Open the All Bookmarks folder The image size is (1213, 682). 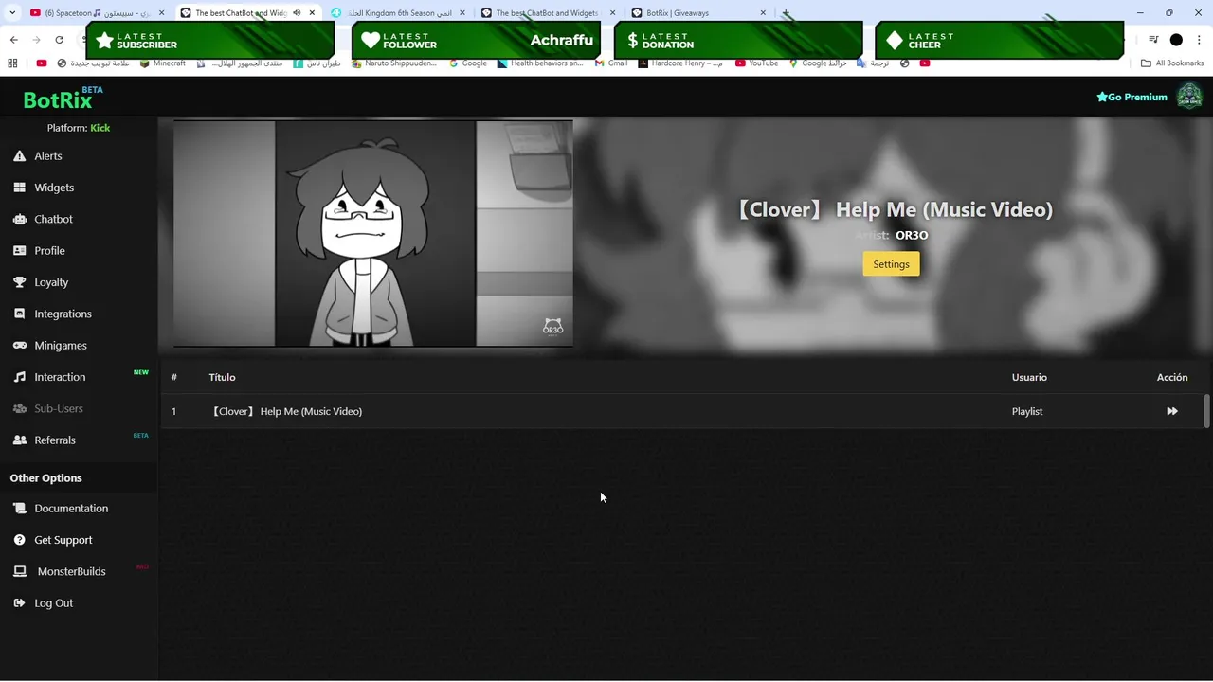[1172, 63]
